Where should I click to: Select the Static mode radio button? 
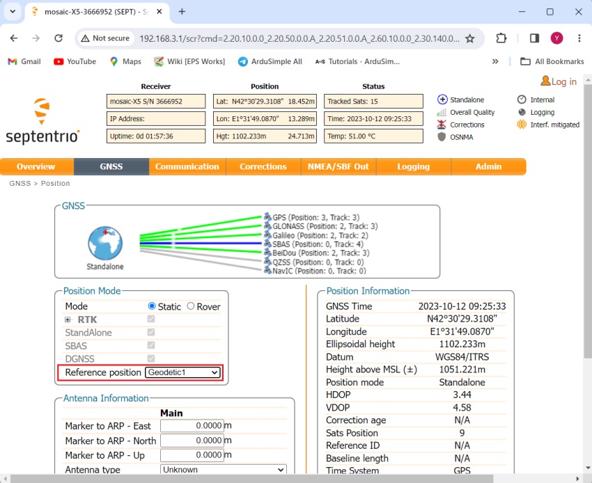152,306
